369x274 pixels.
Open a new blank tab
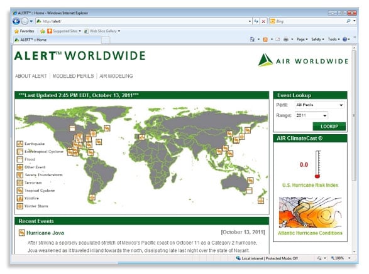[106, 40]
